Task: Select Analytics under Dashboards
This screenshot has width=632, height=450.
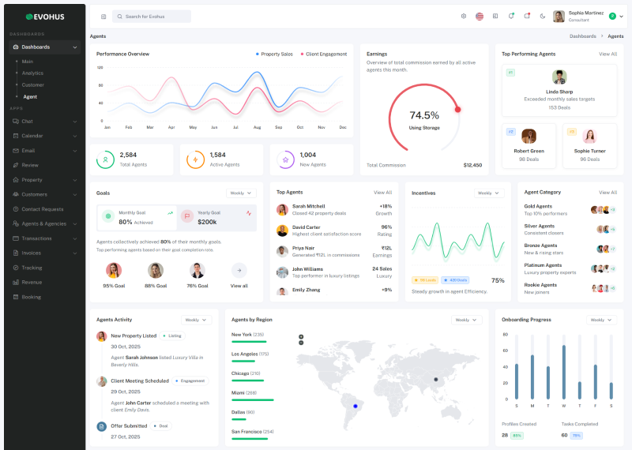Action: pyautogui.click(x=32, y=73)
